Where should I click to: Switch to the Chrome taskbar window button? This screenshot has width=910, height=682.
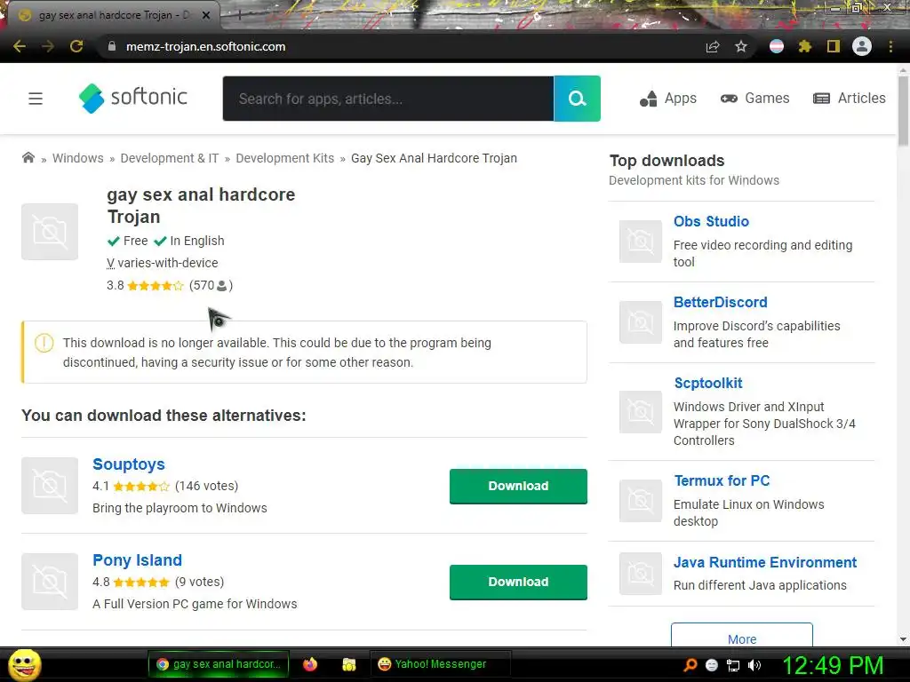pos(219,664)
